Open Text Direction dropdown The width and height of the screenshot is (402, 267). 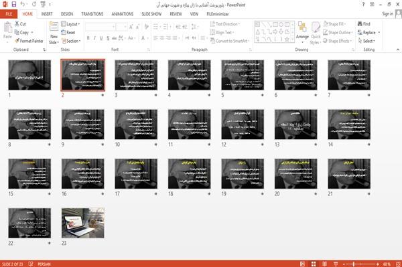[225, 24]
